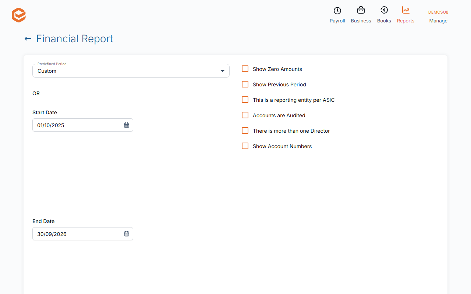This screenshot has width=471, height=294.
Task: Click the End Date input field
Action: pos(83,234)
